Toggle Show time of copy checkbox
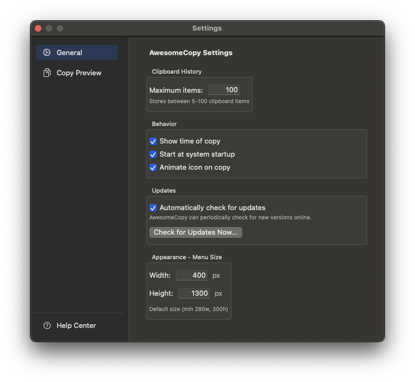Screen dimensions: 415x382 point(153,141)
